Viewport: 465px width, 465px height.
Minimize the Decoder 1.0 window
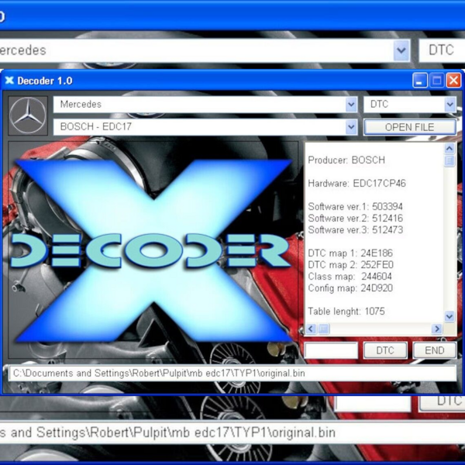tap(419, 81)
